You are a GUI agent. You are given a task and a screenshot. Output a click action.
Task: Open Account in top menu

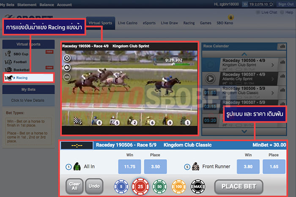(64, 5)
